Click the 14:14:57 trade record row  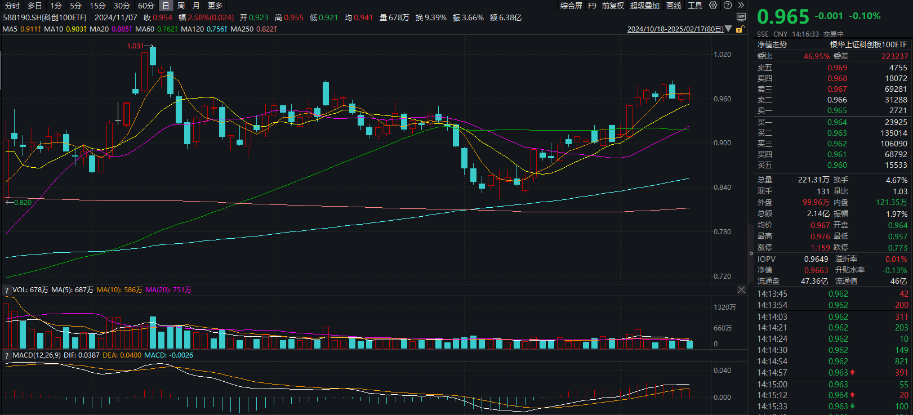coord(832,373)
